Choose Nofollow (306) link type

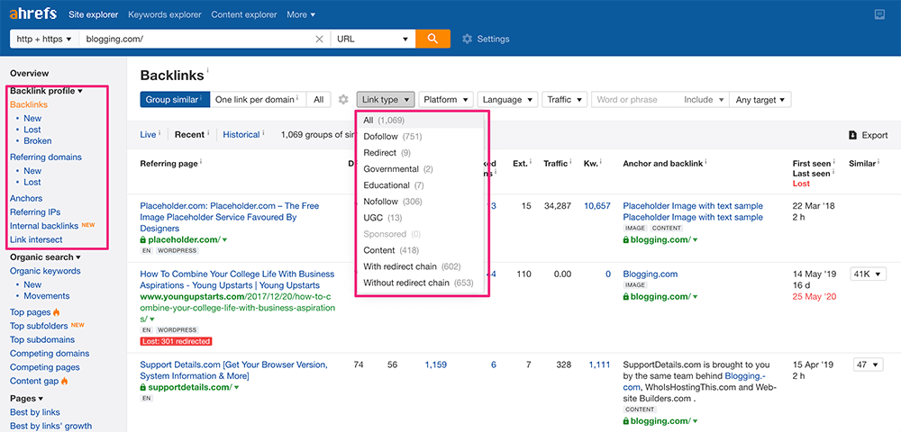tap(420, 202)
